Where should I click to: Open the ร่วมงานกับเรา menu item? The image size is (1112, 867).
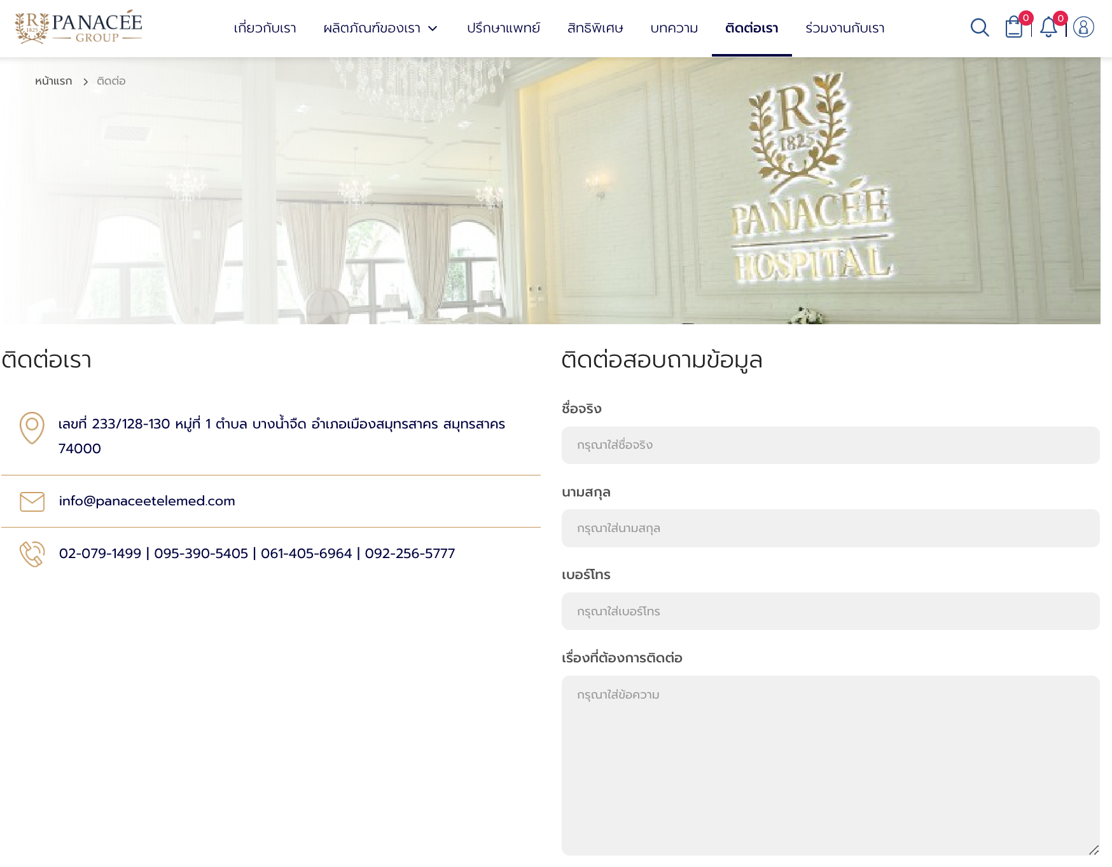(x=845, y=28)
